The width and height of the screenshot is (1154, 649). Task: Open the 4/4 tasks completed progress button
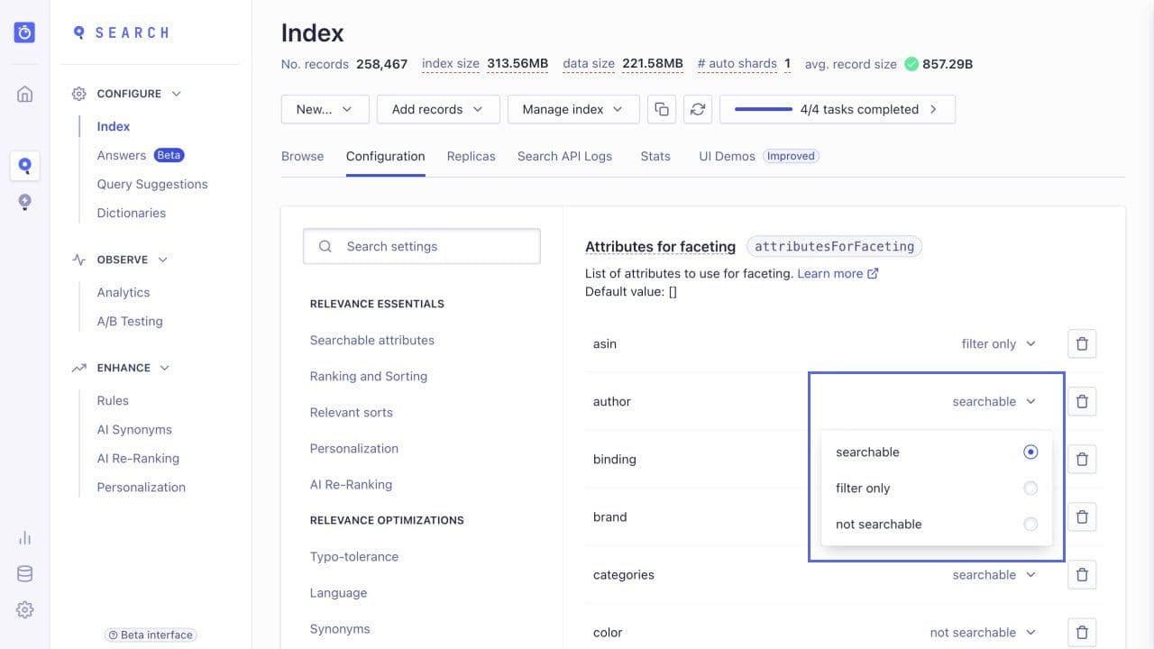click(x=838, y=109)
